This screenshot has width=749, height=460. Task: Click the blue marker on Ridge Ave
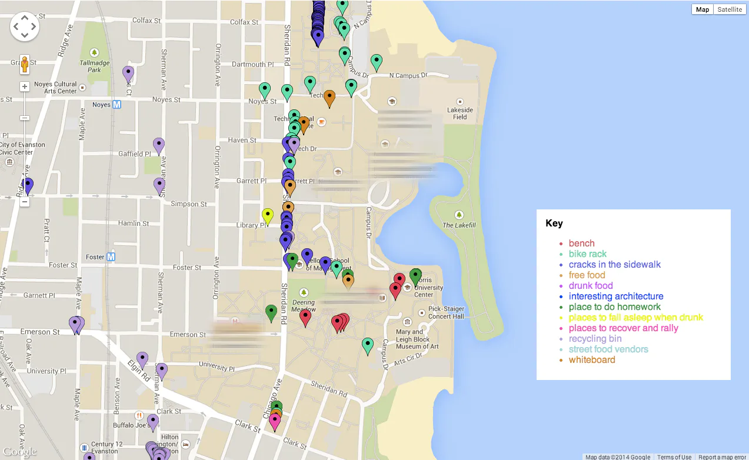click(x=27, y=186)
